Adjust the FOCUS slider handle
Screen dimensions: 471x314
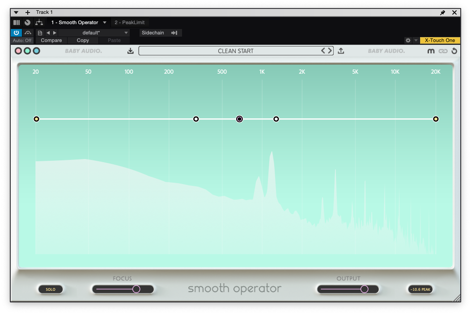136,289
